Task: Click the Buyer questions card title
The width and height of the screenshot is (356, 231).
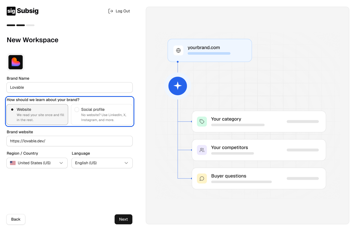Action: pyautogui.click(x=229, y=176)
